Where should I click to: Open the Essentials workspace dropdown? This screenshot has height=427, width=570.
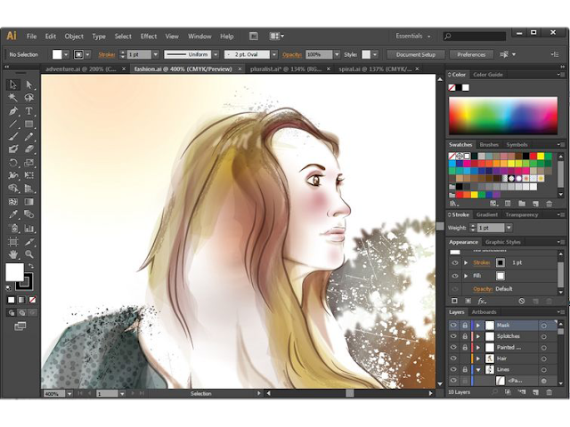tap(412, 36)
